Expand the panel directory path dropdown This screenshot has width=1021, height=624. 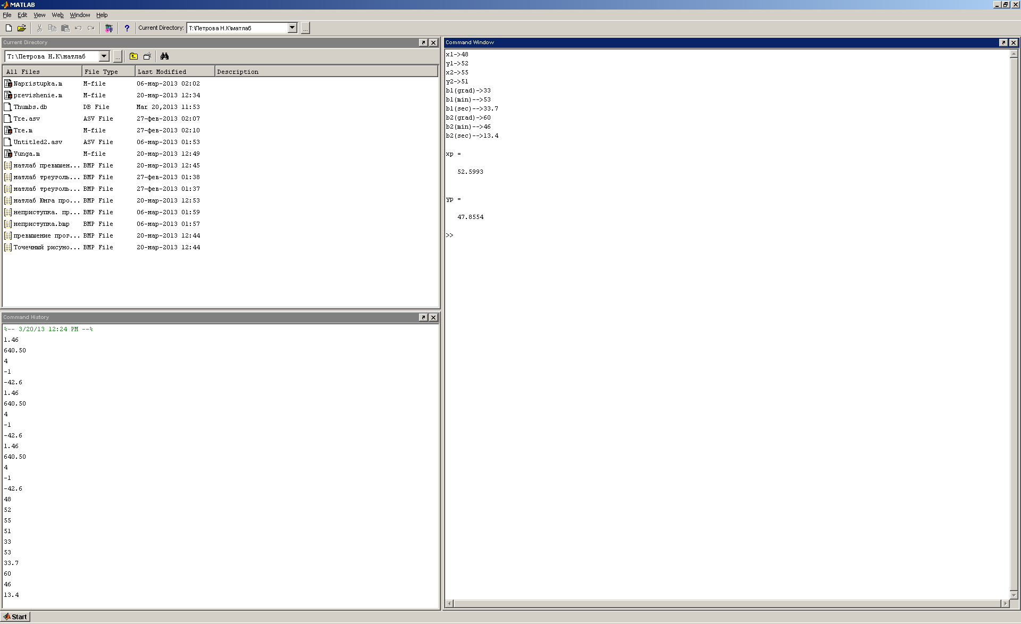104,56
